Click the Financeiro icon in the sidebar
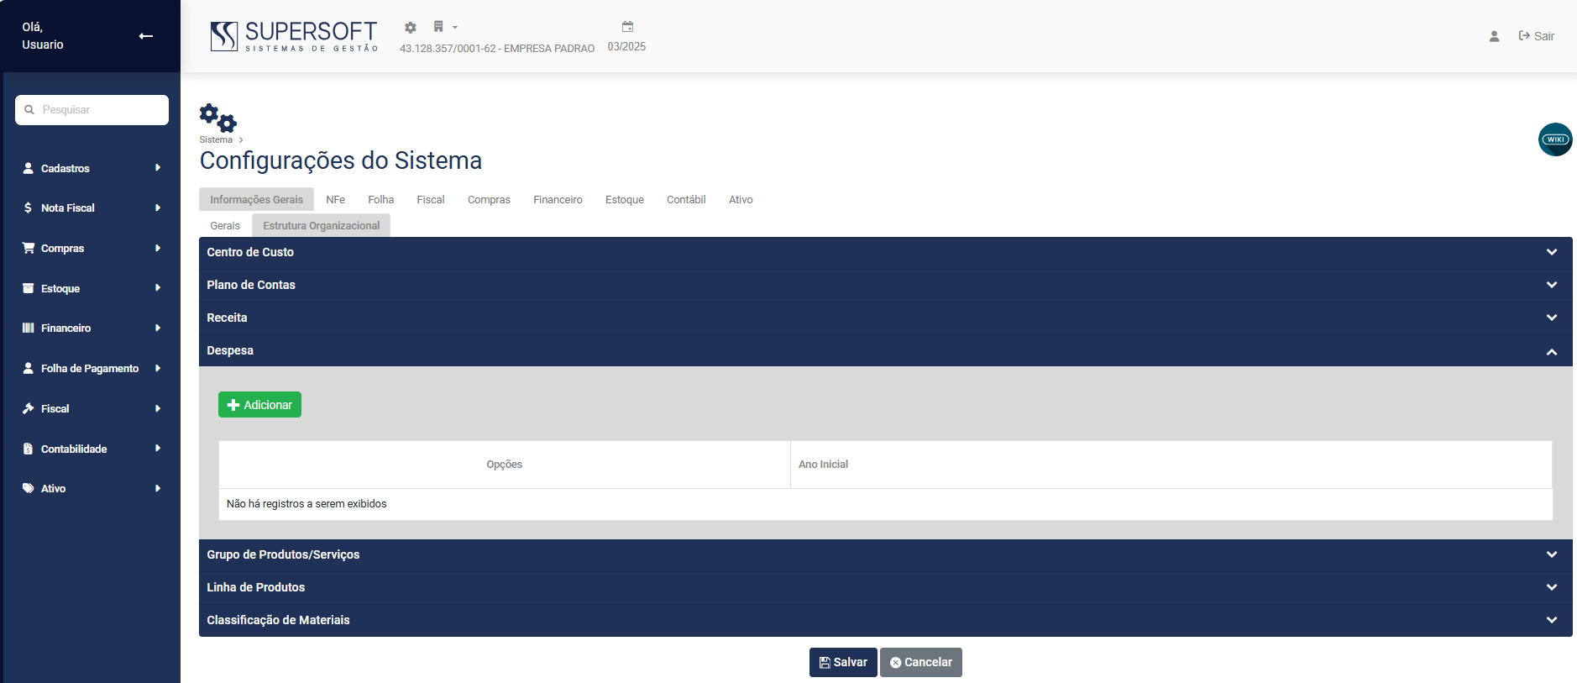The width and height of the screenshot is (1577, 683). tap(28, 328)
